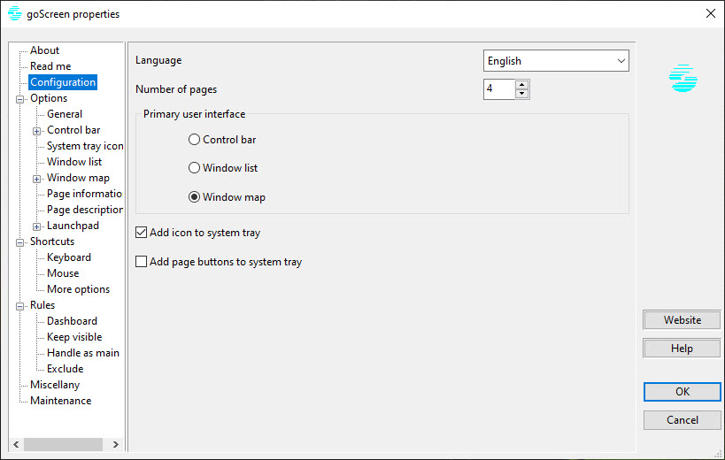Decrease the number of pages with the down arrow
725x460 pixels.
pos(521,94)
